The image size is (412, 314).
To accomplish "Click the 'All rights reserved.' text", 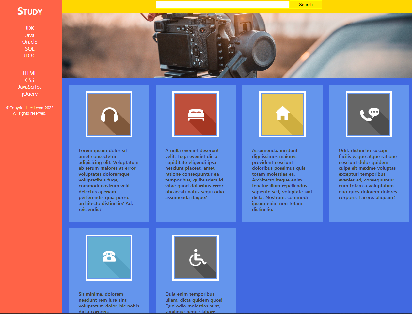I will [30, 113].
